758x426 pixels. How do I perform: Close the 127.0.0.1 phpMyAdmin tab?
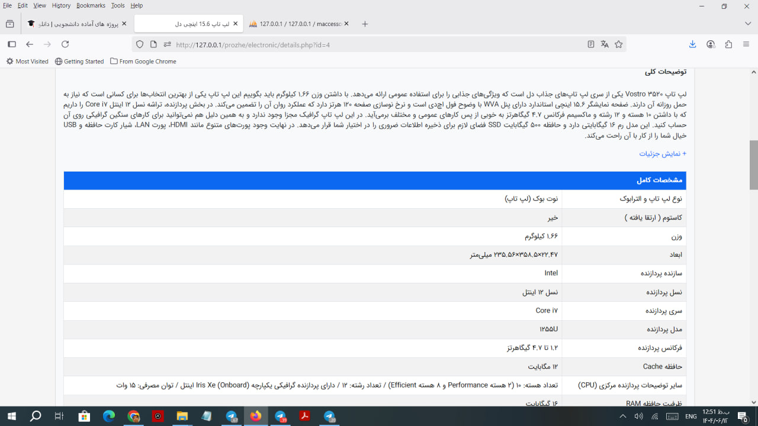click(x=346, y=24)
